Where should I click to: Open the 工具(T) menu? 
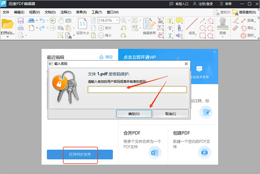pyautogui.click(x=97, y=12)
